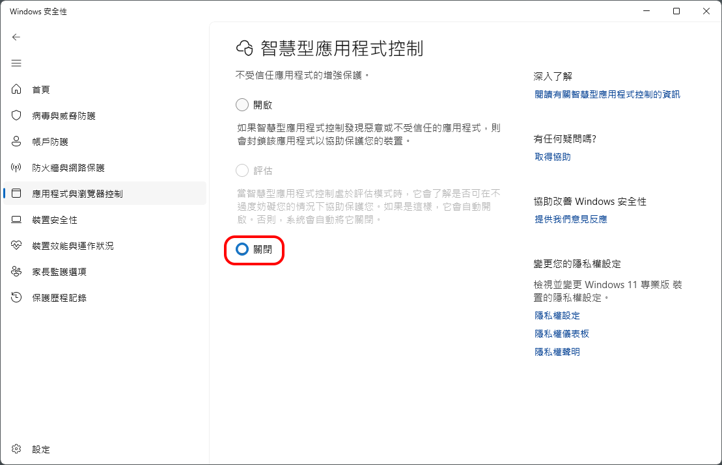The image size is (722, 465).
Task: Navigate to 帳戶防護 section
Action: coord(105,141)
